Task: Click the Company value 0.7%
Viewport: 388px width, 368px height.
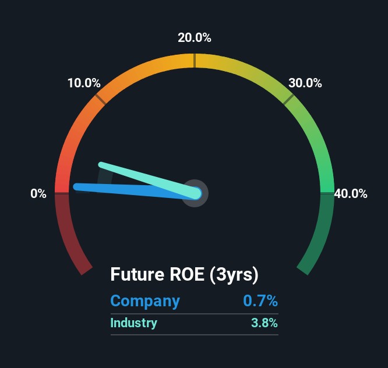Action: pyautogui.click(x=260, y=301)
